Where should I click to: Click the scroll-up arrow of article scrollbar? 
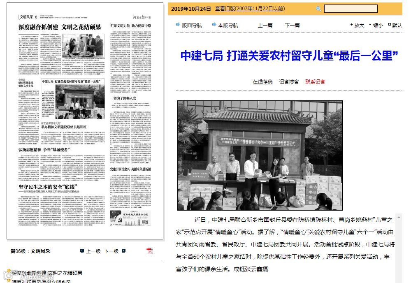coord(399,217)
